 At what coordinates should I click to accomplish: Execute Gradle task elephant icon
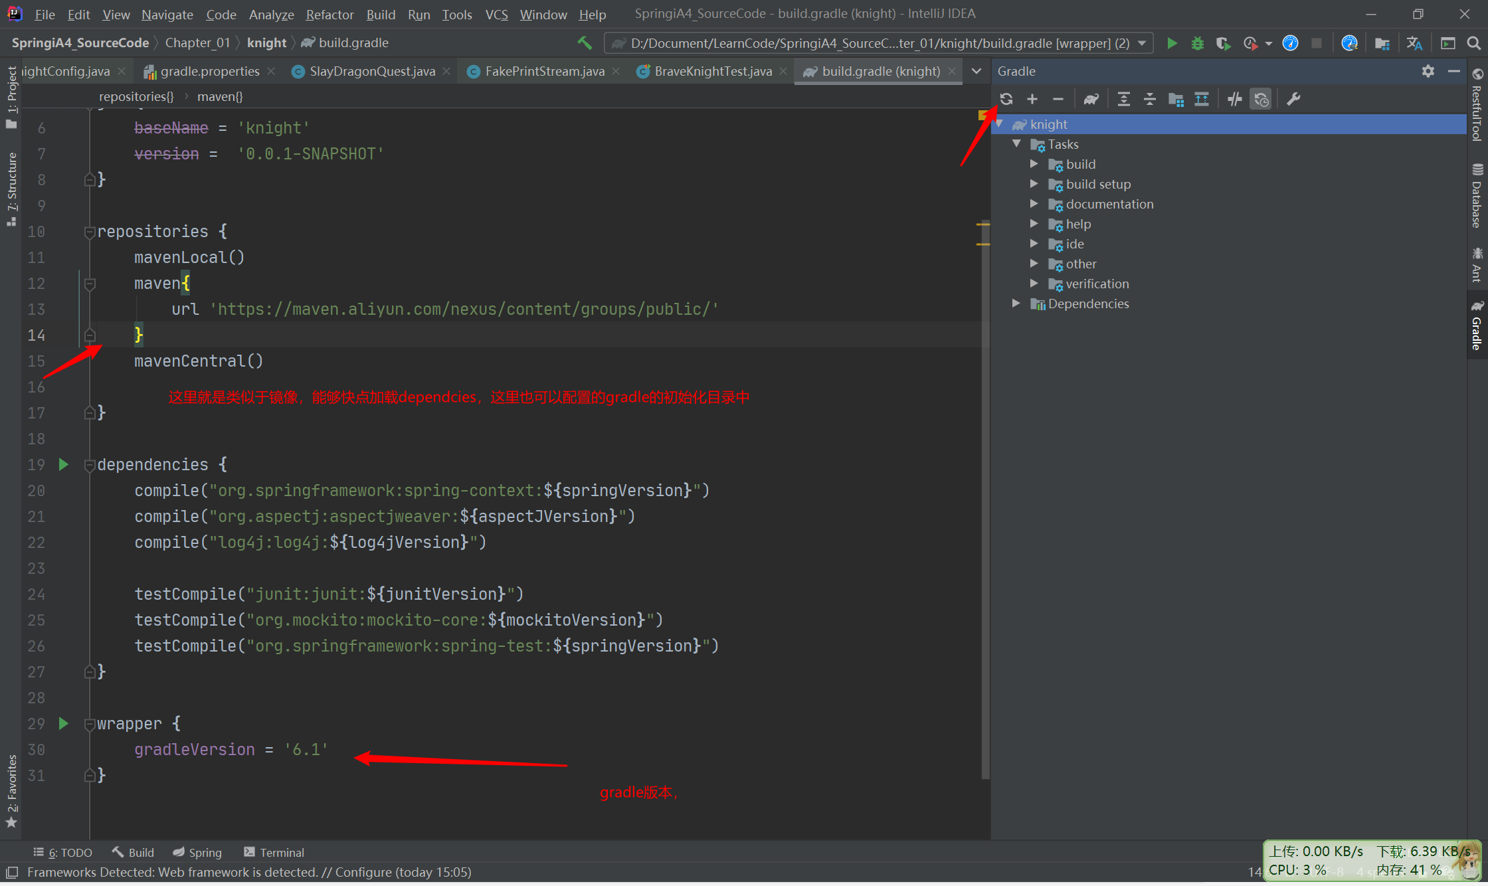click(x=1091, y=100)
